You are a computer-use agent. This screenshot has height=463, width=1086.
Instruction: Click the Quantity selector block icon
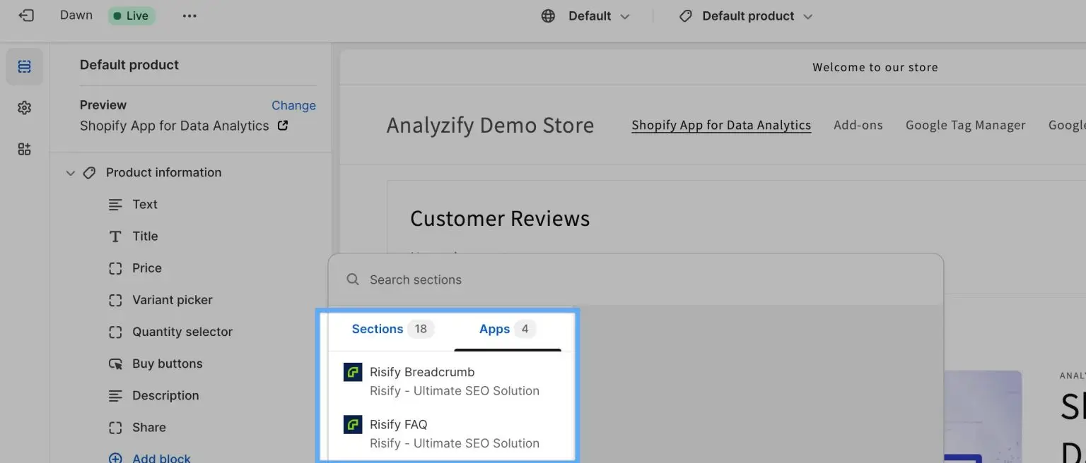tap(115, 332)
